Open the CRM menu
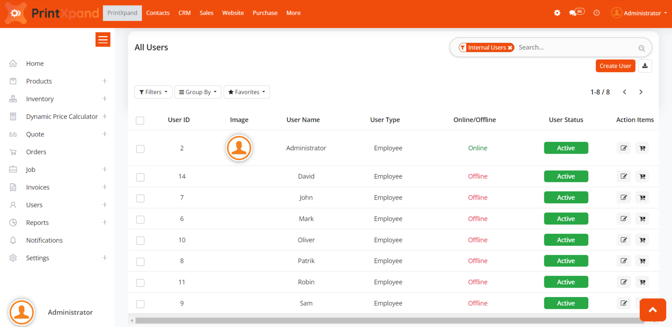 pyautogui.click(x=184, y=13)
